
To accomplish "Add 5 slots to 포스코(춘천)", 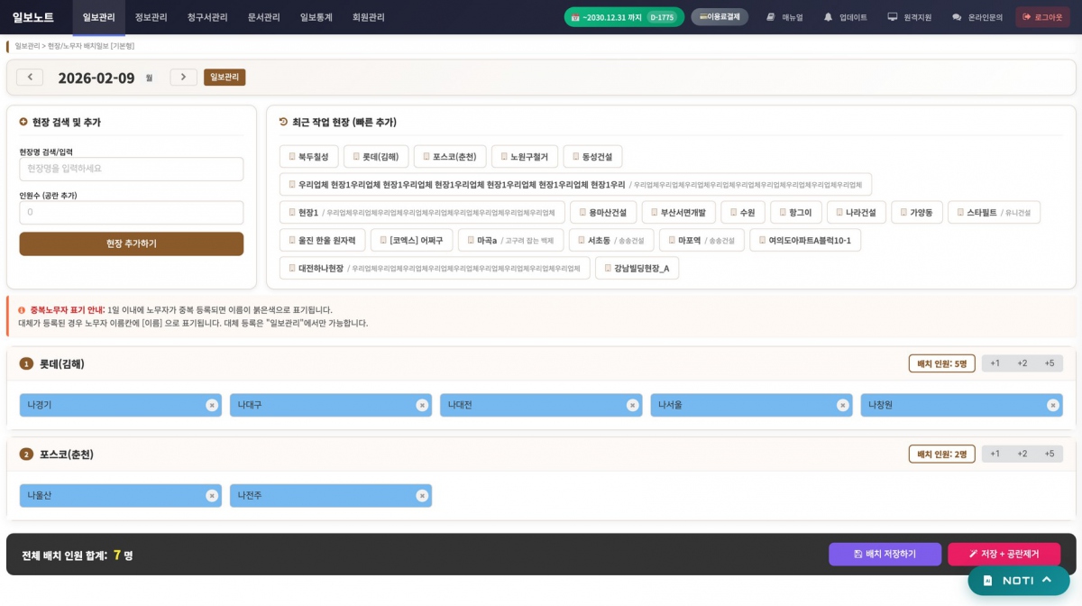I will (1049, 454).
